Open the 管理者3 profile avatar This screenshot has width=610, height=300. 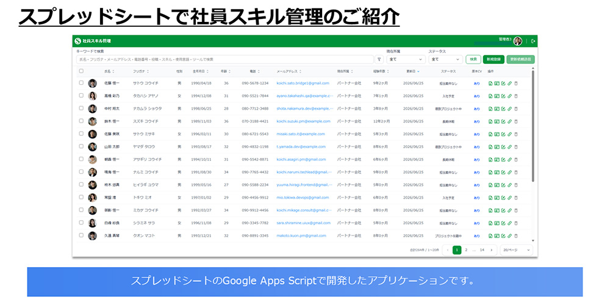point(517,41)
